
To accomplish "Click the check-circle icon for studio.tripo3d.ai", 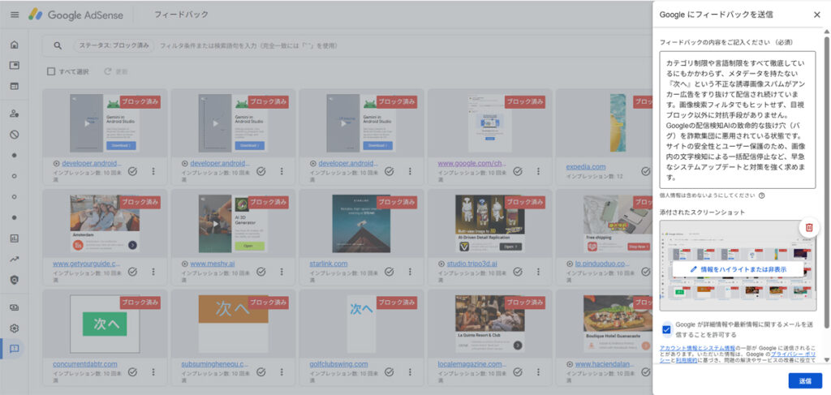I will click(518, 271).
